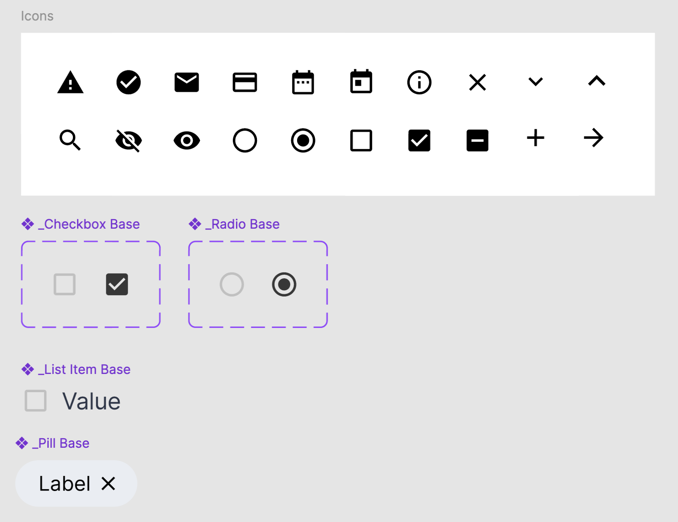Toggle the eye-off hidden visibility icon
This screenshot has height=522, width=678.
coord(128,140)
